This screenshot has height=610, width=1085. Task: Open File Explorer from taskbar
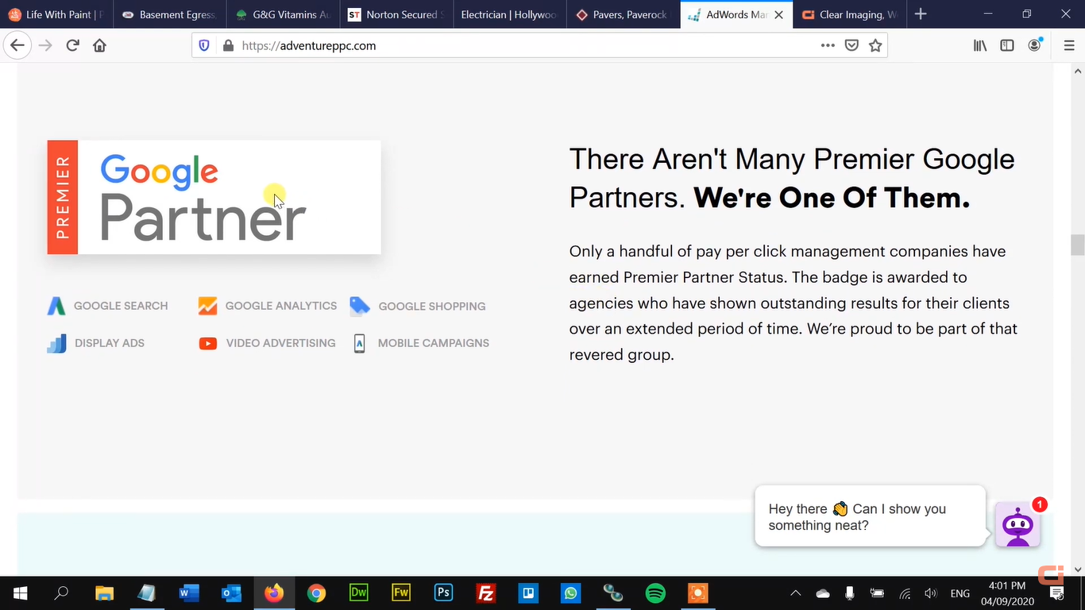tap(104, 593)
